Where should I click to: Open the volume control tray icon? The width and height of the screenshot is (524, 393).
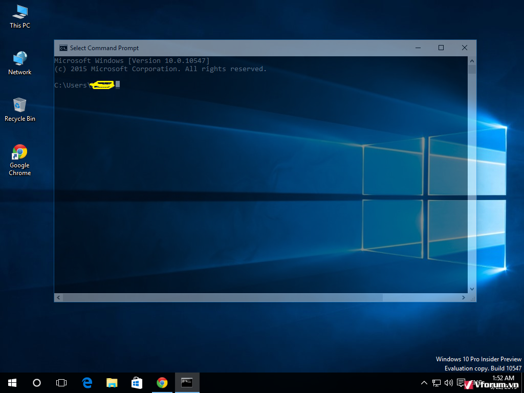coord(448,383)
